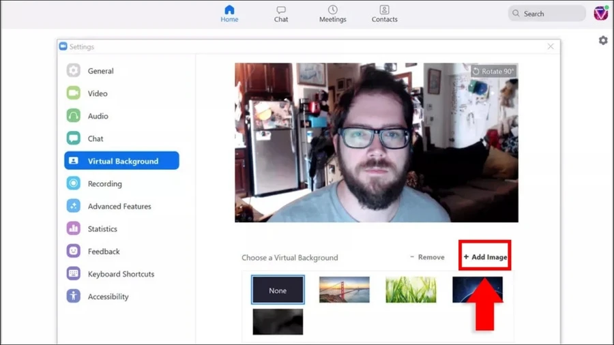Click the Chat bubble icon in settings sidebar
The image size is (614, 345).
[x=73, y=138]
